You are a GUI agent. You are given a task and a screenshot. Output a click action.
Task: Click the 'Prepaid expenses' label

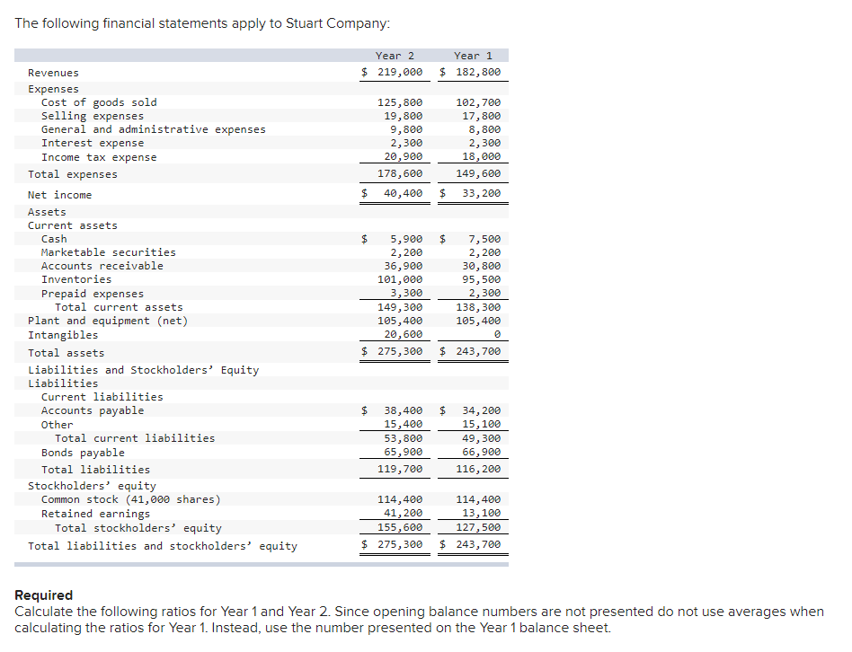coord(93,294)
